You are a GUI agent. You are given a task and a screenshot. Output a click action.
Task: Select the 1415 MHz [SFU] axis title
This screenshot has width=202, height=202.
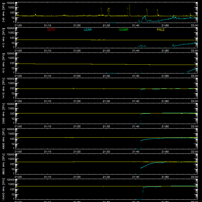4,88
